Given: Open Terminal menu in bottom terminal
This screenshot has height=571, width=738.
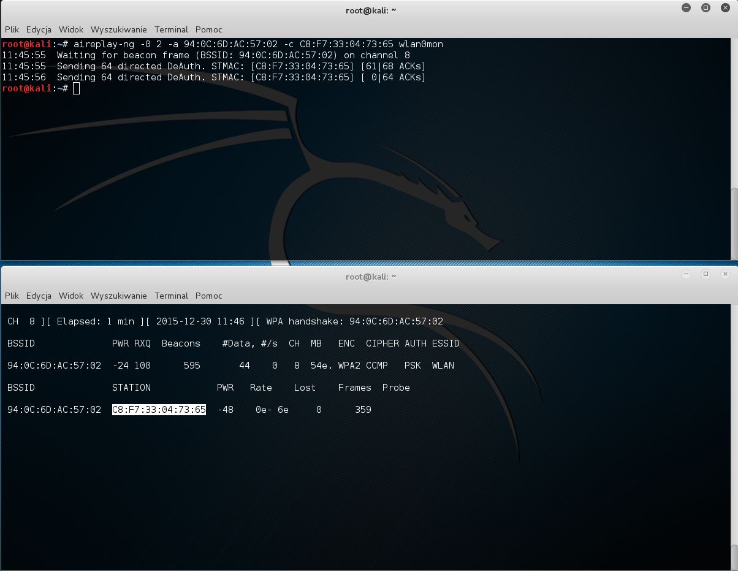Looking at the screenshot, I should (x=172, y=296).
